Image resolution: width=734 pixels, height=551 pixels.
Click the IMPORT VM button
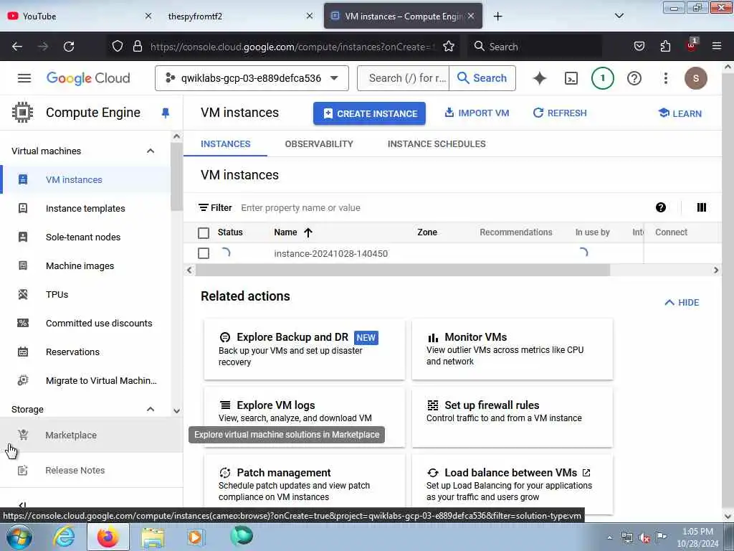pos(477,113)
